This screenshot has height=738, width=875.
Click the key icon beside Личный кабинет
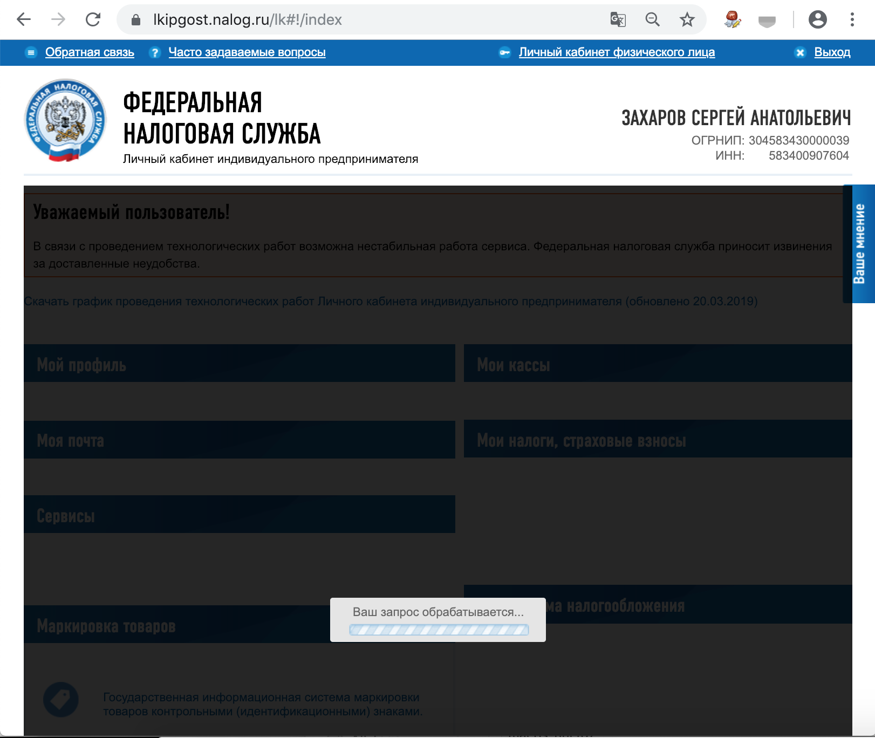point(505,52)
